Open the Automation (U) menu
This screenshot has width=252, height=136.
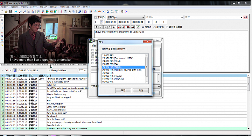[65, 7]
